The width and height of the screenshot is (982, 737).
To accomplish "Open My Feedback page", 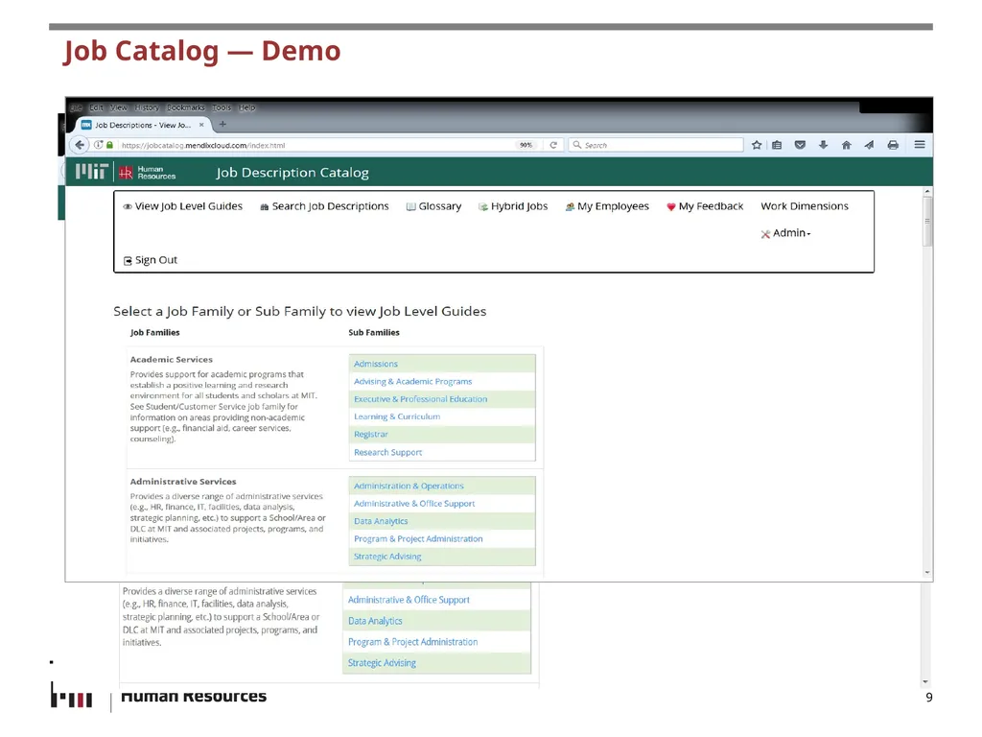I will click(705, 206).
